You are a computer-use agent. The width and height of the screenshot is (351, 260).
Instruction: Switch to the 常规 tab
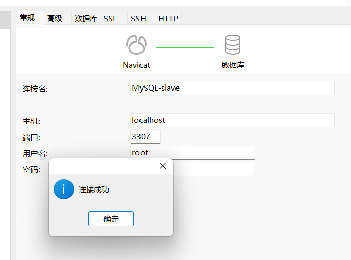tap(30, 18)
